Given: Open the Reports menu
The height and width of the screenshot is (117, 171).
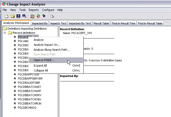Looking at the screenshot, I should (x=34, y=10).
